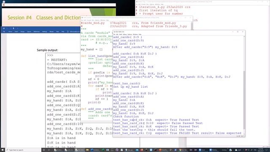Viewport: 270px width, 152px height.
Task: Open File Explorer icon on taskbar
Action: pyautogui.click(x=87, y=150)
